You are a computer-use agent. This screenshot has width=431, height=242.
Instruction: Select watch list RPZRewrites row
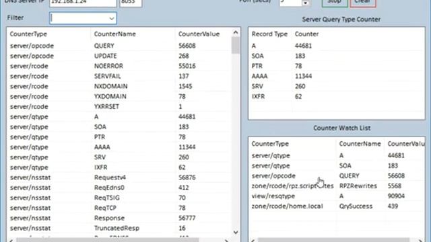[x=337, y=186]
